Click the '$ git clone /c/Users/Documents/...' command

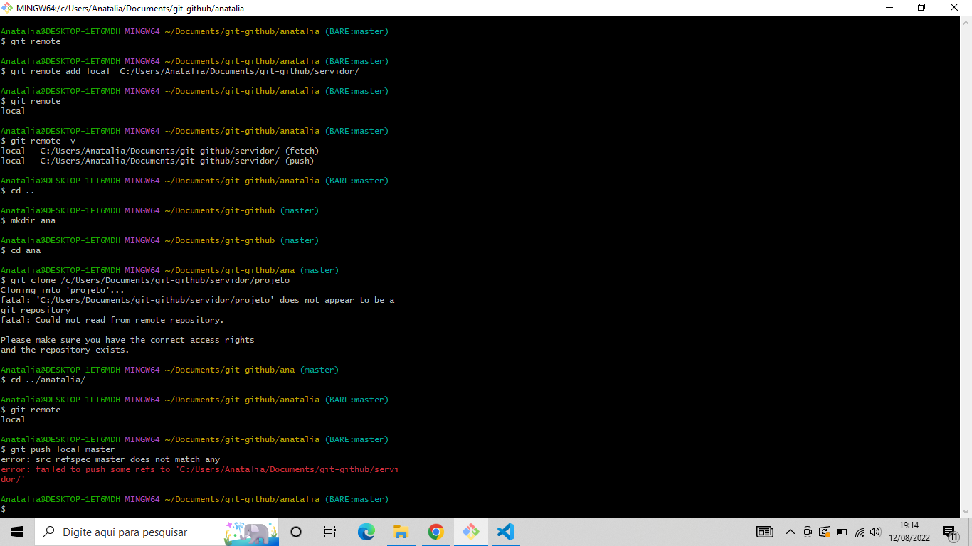(x=145, y=280)
